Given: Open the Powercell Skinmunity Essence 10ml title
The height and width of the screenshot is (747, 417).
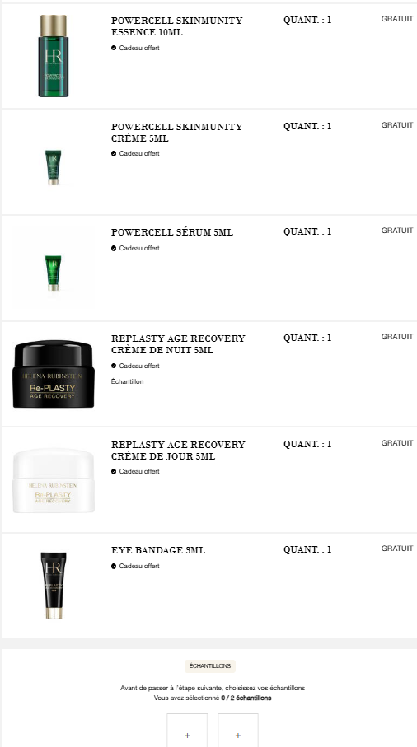Looking at the screenshot, I should [x=177, y=26].
